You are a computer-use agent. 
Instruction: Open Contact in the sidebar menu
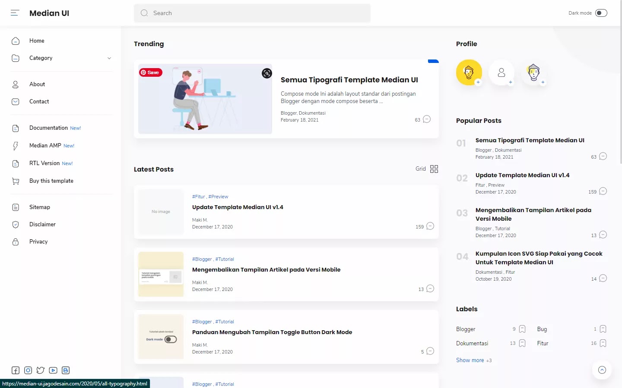39,102
